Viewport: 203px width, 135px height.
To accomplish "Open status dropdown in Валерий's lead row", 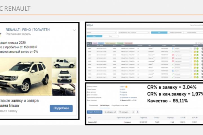I will click(183, 52).
